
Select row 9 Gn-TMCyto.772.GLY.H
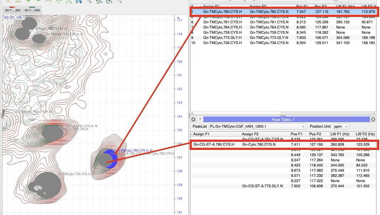click(x=284, y=38)
